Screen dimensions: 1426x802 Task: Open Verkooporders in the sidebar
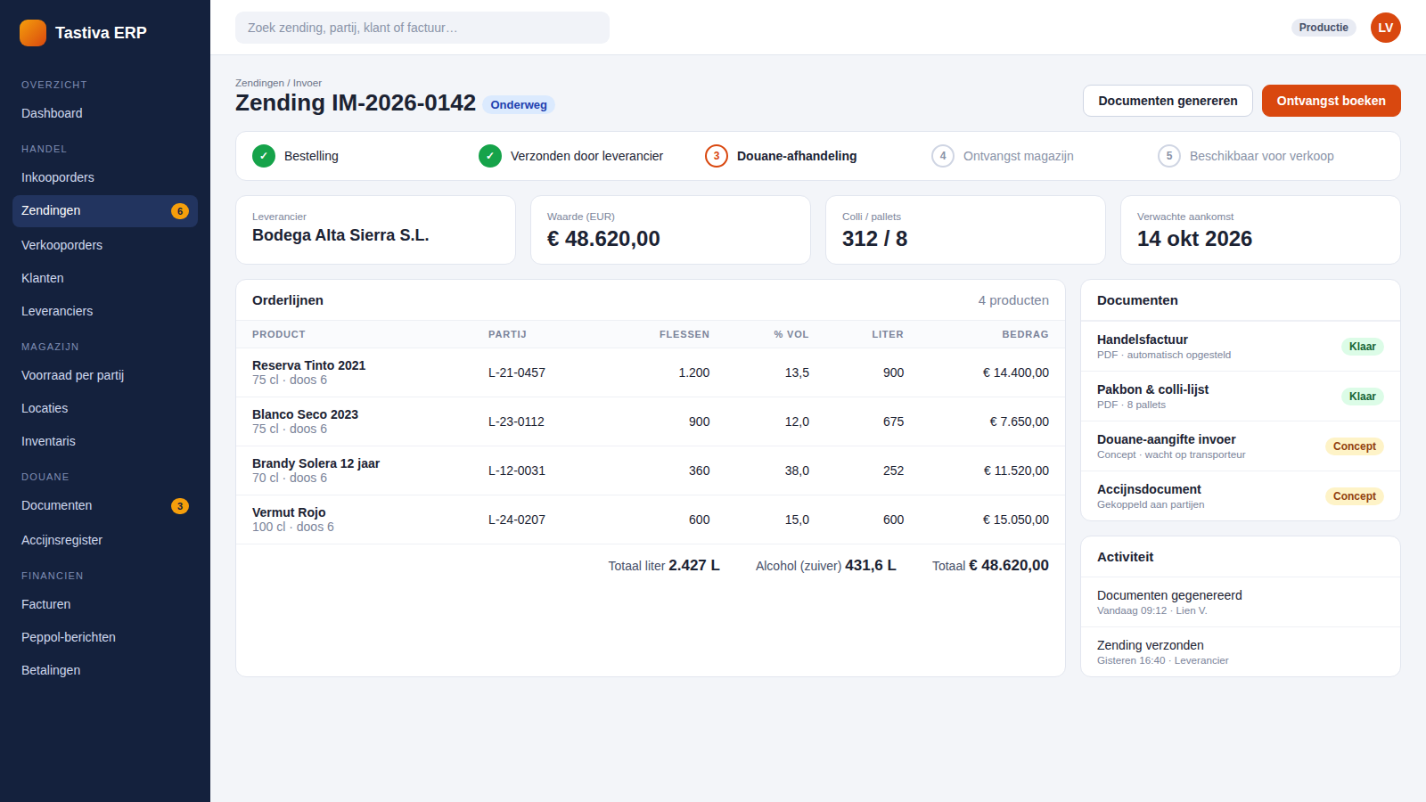point(105,245)
